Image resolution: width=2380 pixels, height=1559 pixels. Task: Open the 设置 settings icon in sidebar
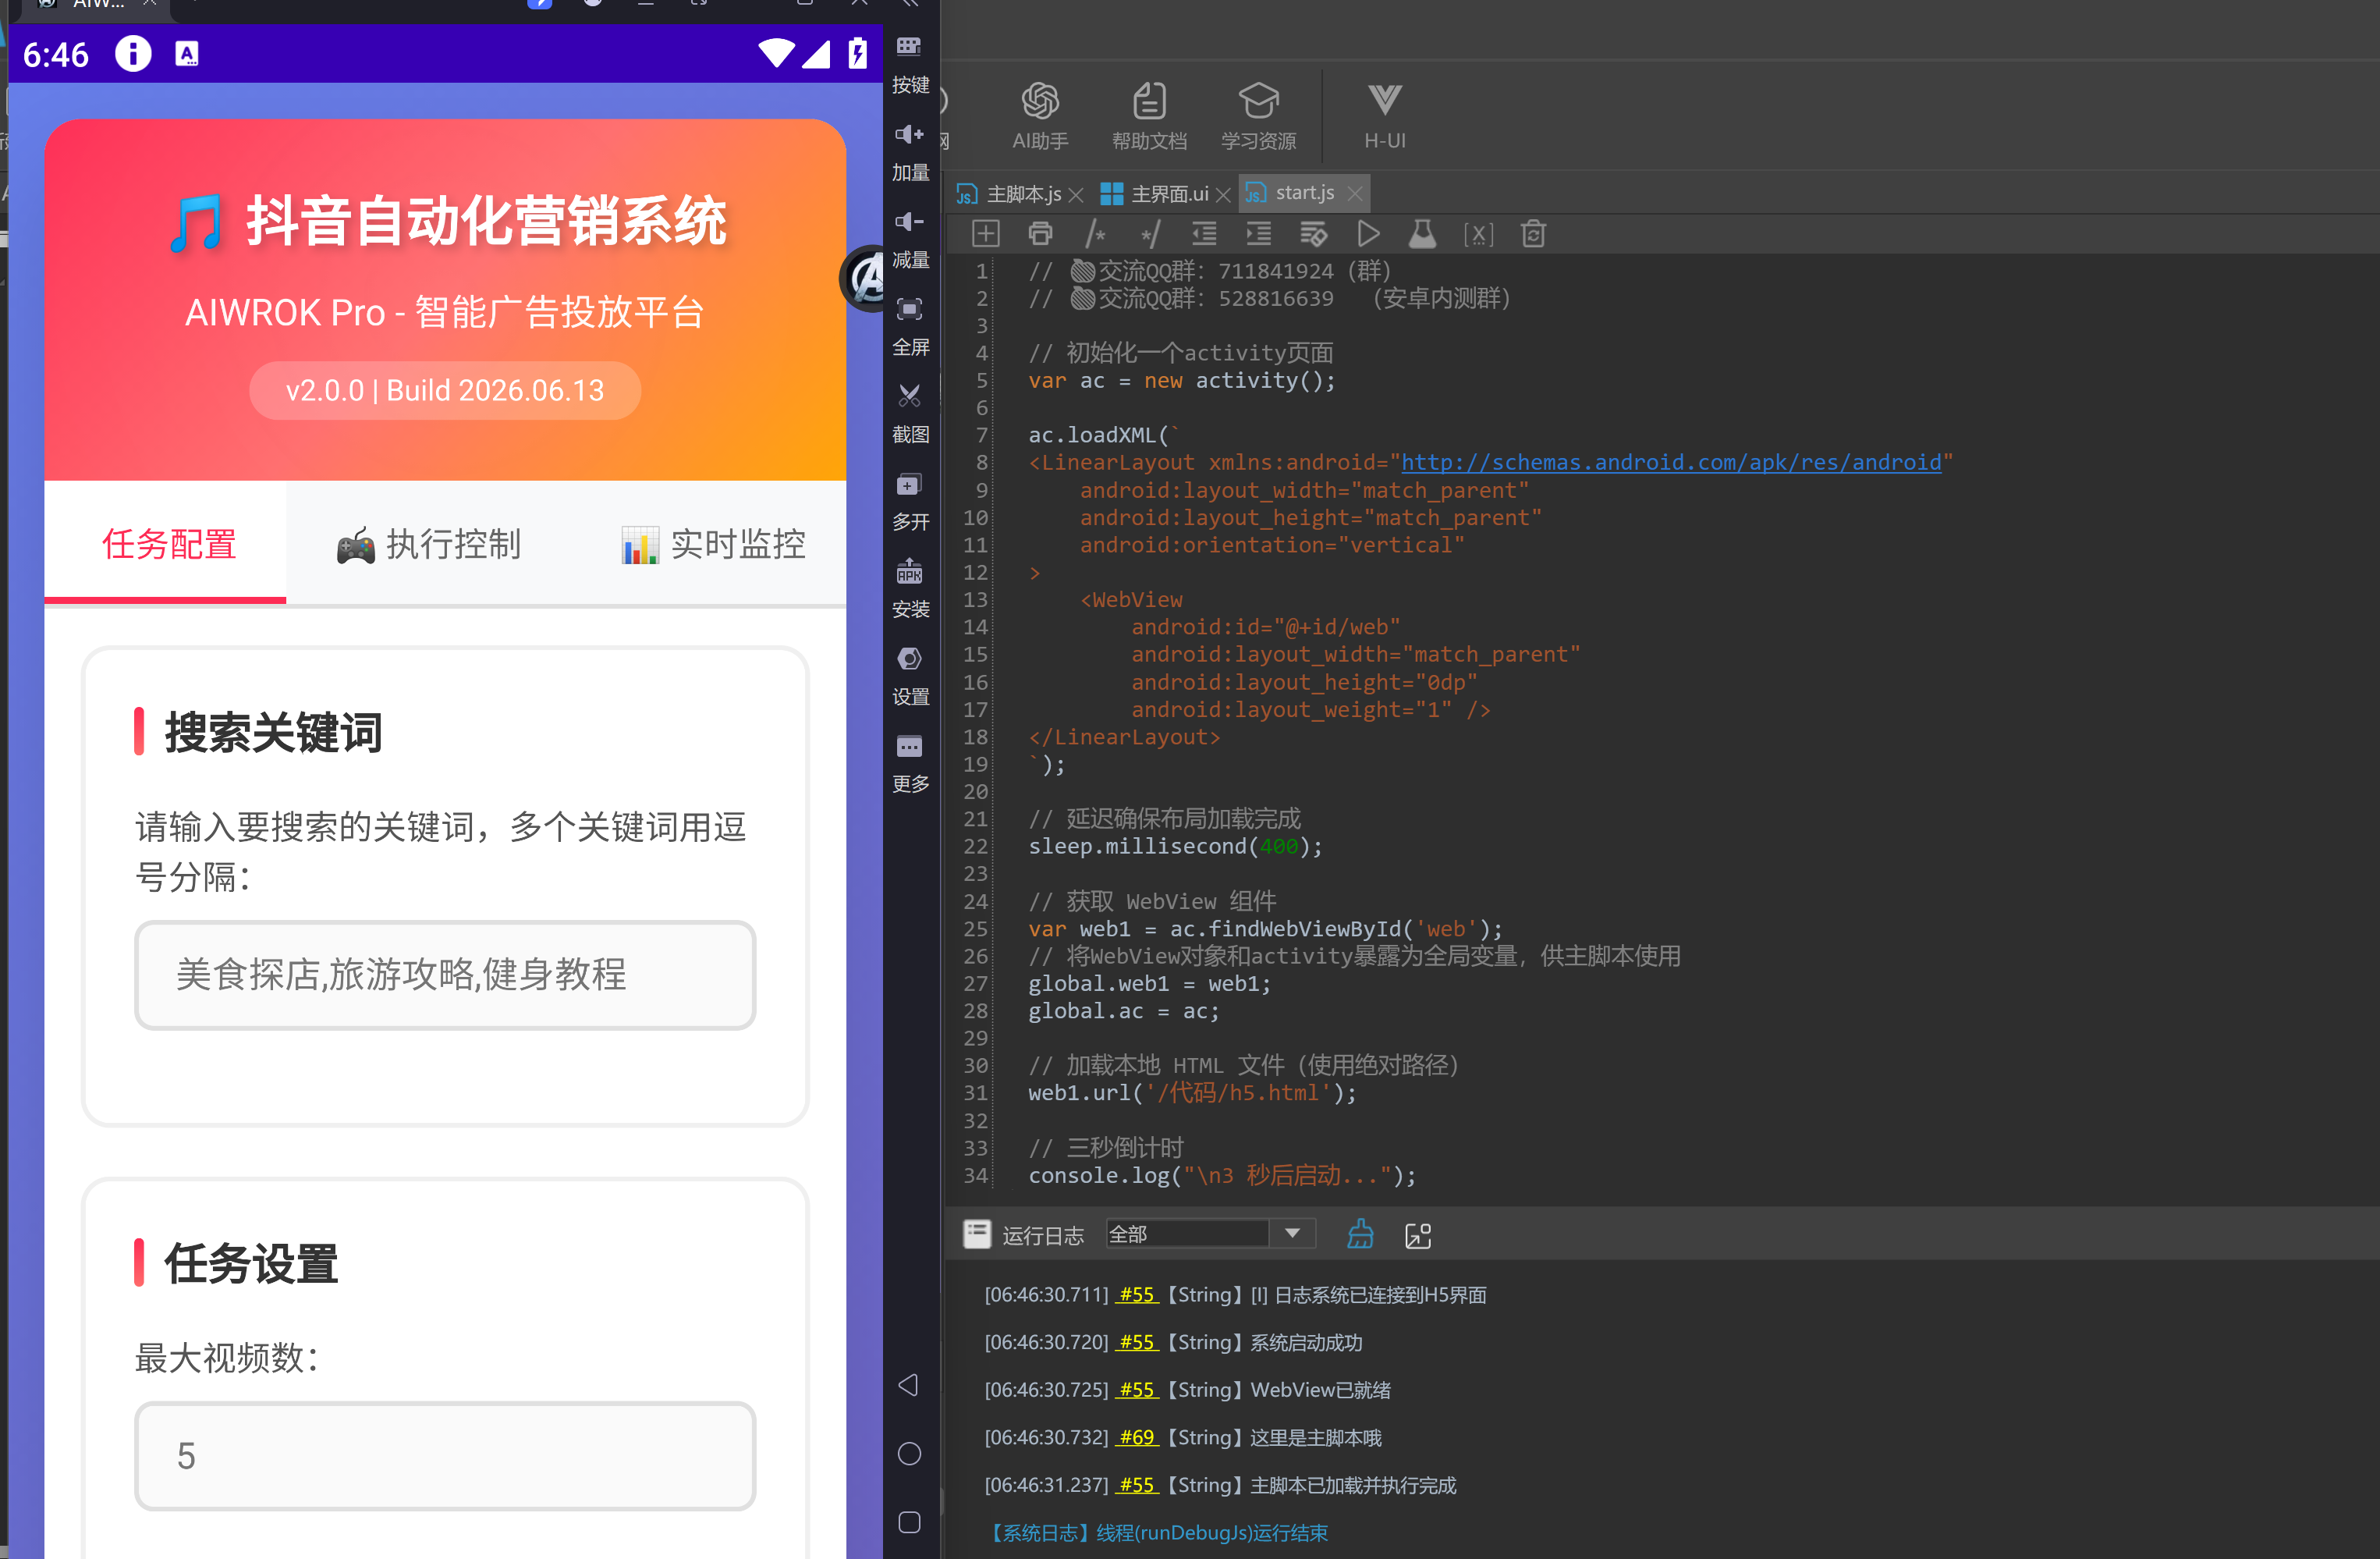pyautogui.click(x=909, y=675)
